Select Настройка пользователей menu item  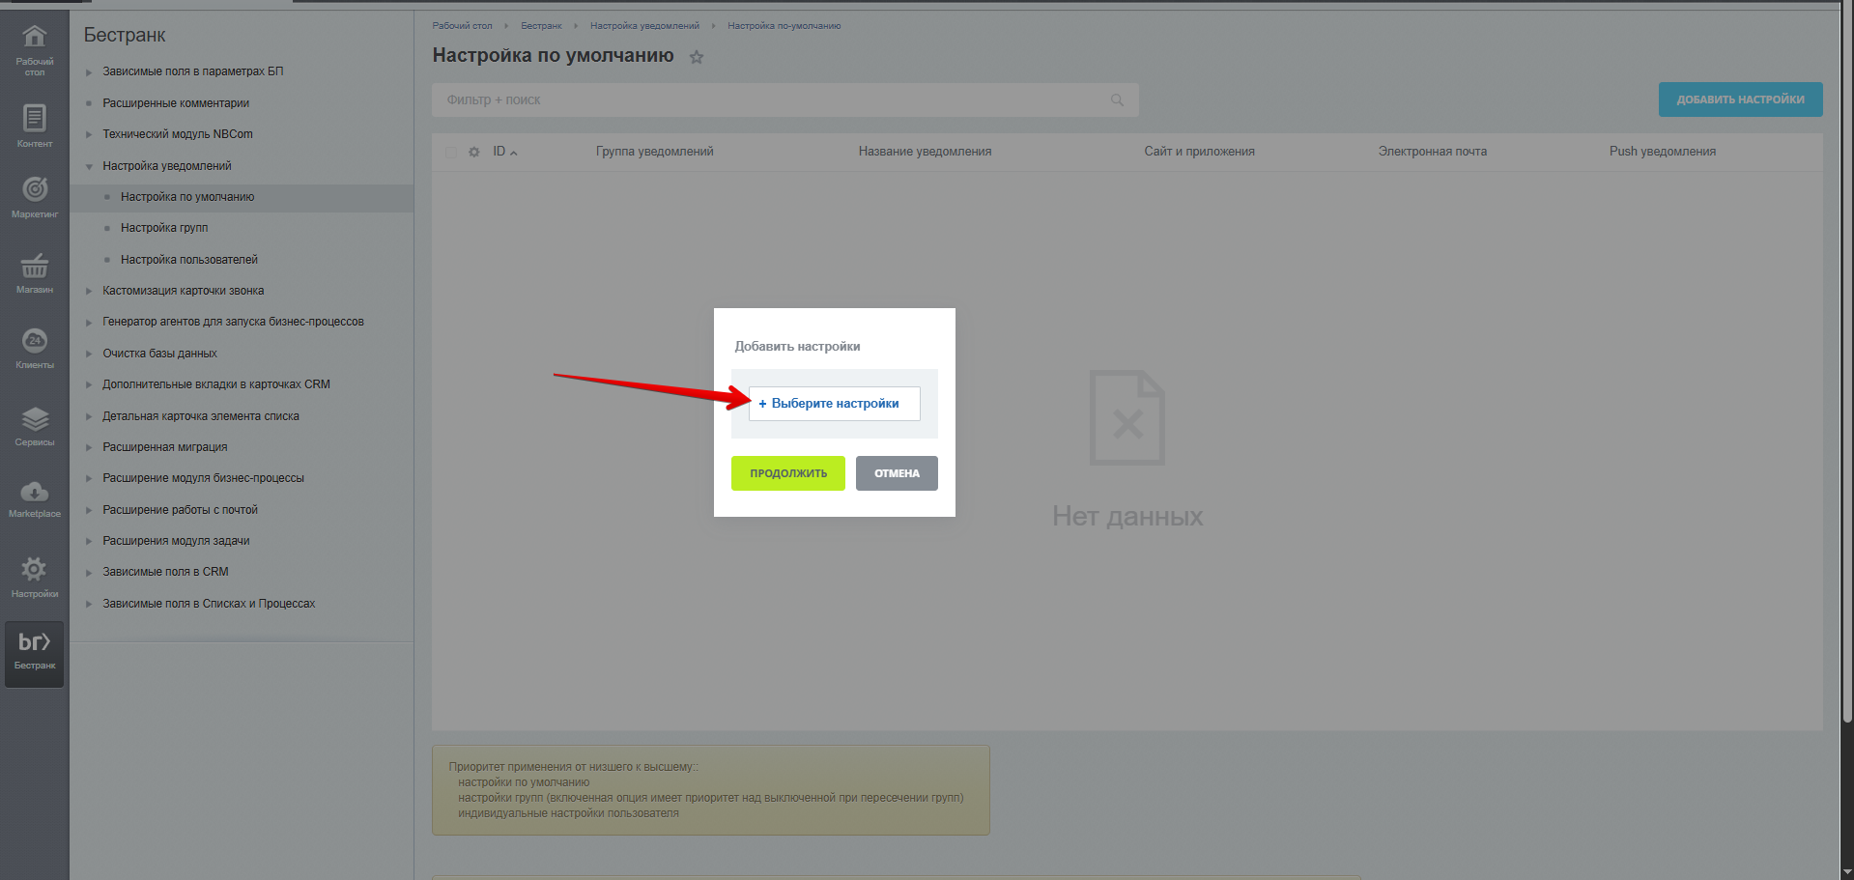pos(189,260)
